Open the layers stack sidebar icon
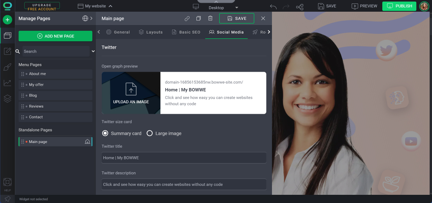432x203 pixels. pos(7,99)
